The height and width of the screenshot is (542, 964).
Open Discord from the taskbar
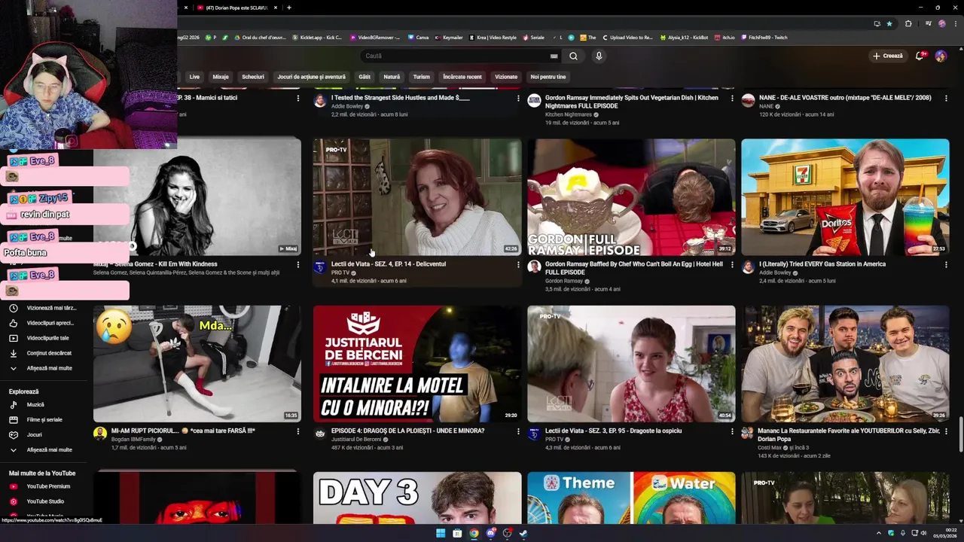point(490,533)
